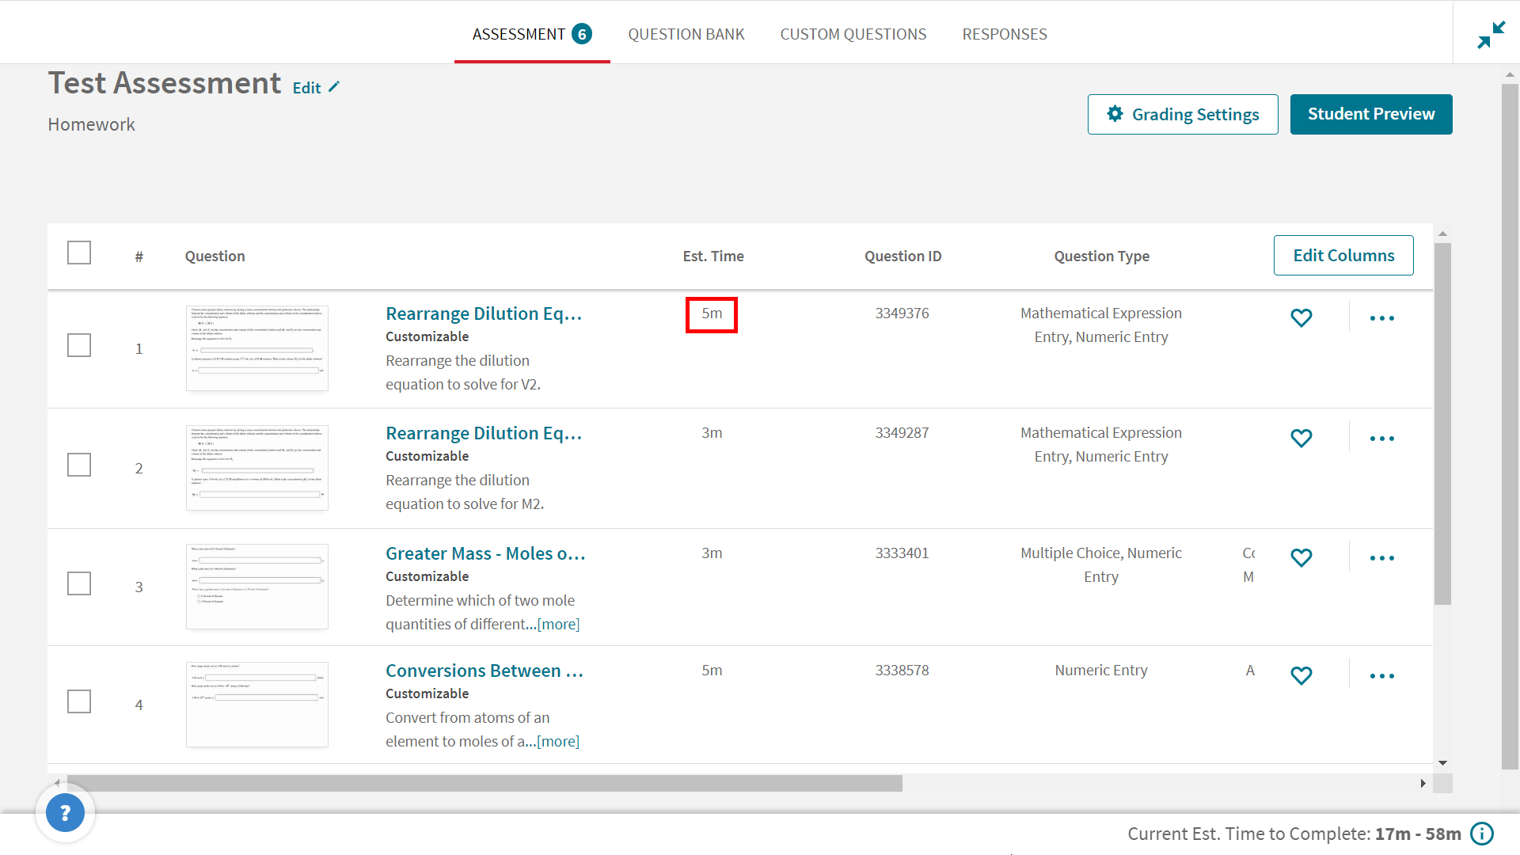Check the select-all header checkbox
1520x855 pixels.
(79, 253)
